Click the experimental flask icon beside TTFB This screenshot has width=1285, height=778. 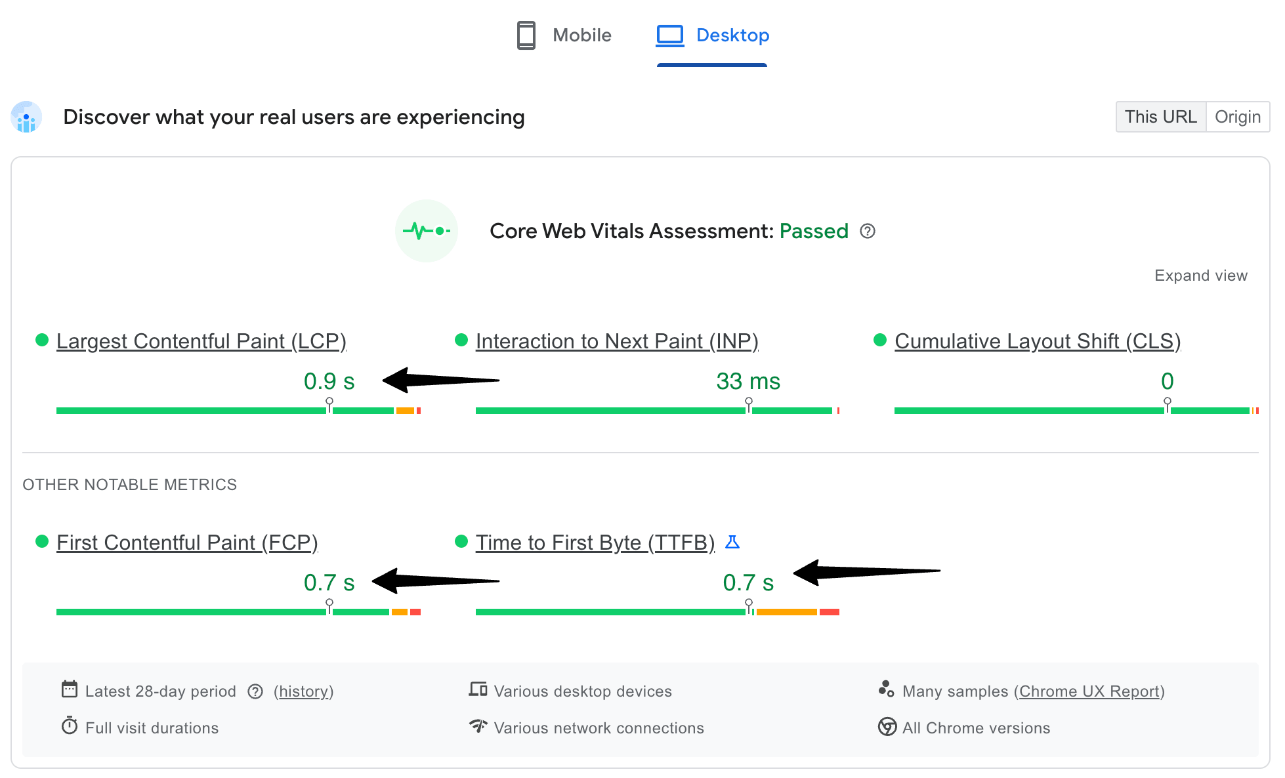point(733,542)
